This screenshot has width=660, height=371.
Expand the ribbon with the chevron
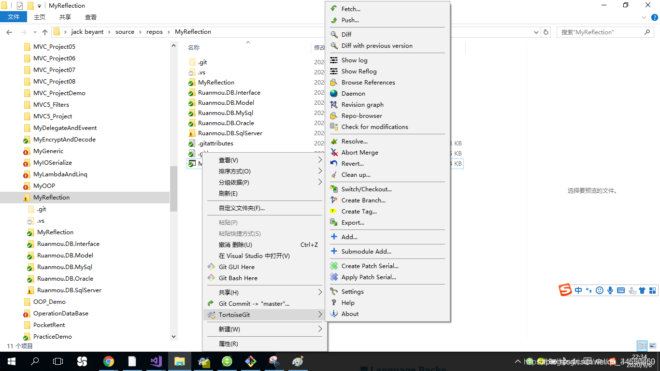(644, 17)
